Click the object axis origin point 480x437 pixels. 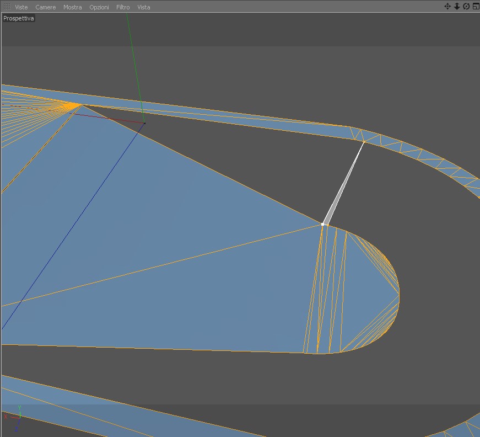144,123
